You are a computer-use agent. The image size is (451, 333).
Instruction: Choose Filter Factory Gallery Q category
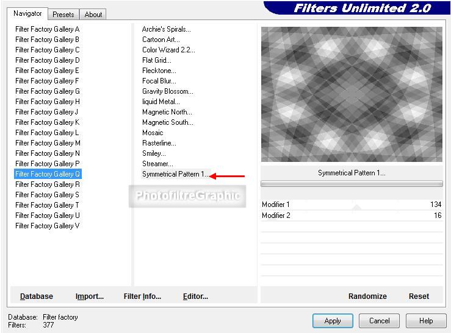48,174
